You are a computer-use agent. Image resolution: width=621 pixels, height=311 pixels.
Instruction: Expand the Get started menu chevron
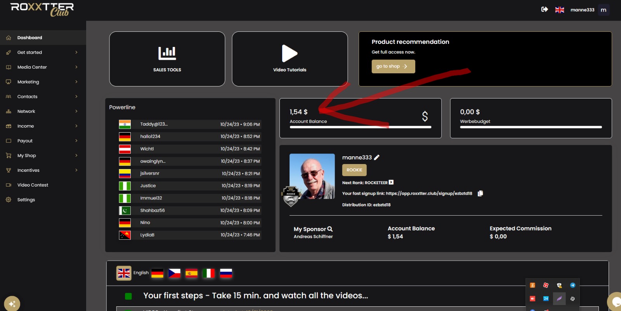(76, 52)
